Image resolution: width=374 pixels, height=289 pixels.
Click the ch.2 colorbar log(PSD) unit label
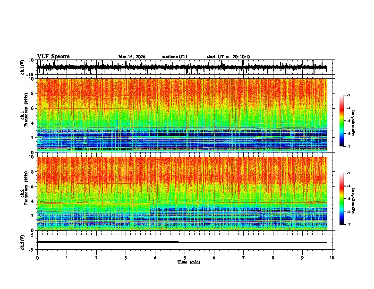[353, 201]
